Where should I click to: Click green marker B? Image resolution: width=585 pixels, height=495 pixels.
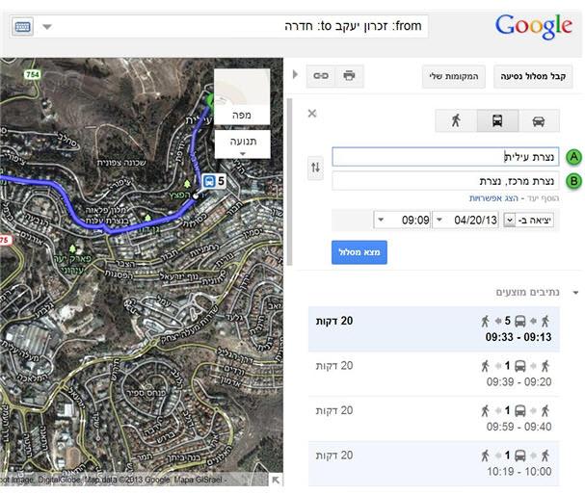(573, 181)
